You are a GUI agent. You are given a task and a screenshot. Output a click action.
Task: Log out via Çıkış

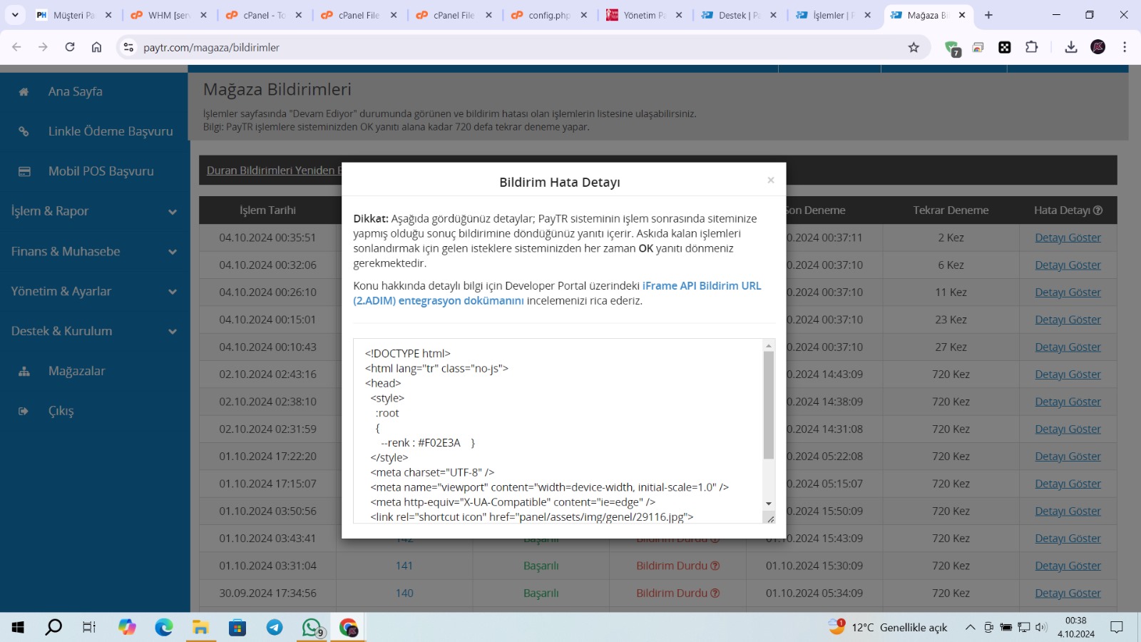click(x=61, y=411)
